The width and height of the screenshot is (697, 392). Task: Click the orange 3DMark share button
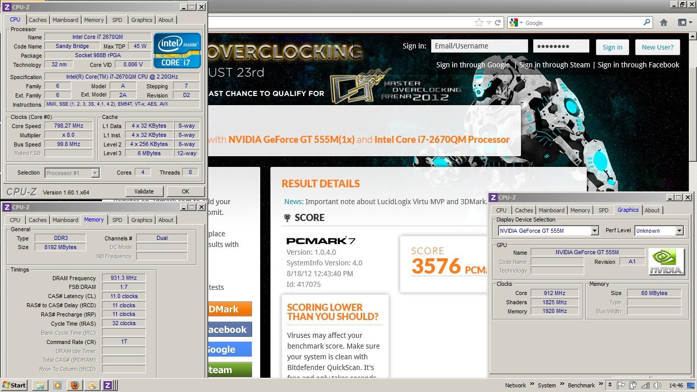(x=230, y=309)
